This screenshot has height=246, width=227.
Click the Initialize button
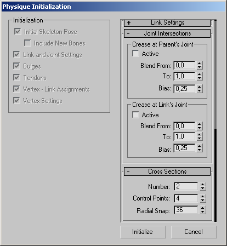143,232
